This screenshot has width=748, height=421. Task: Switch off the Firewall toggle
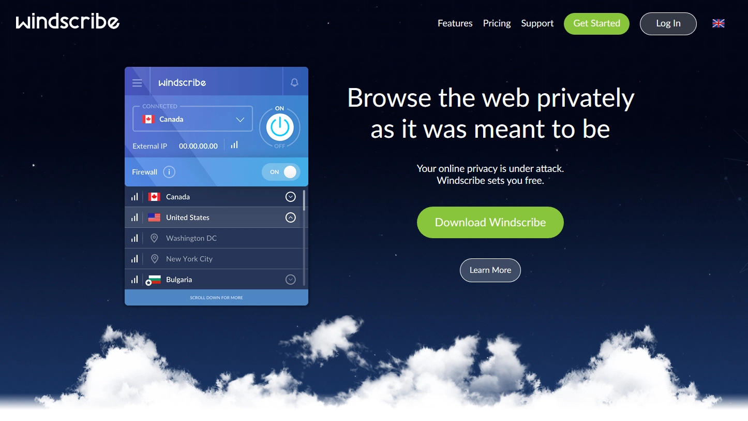[281, 172]
